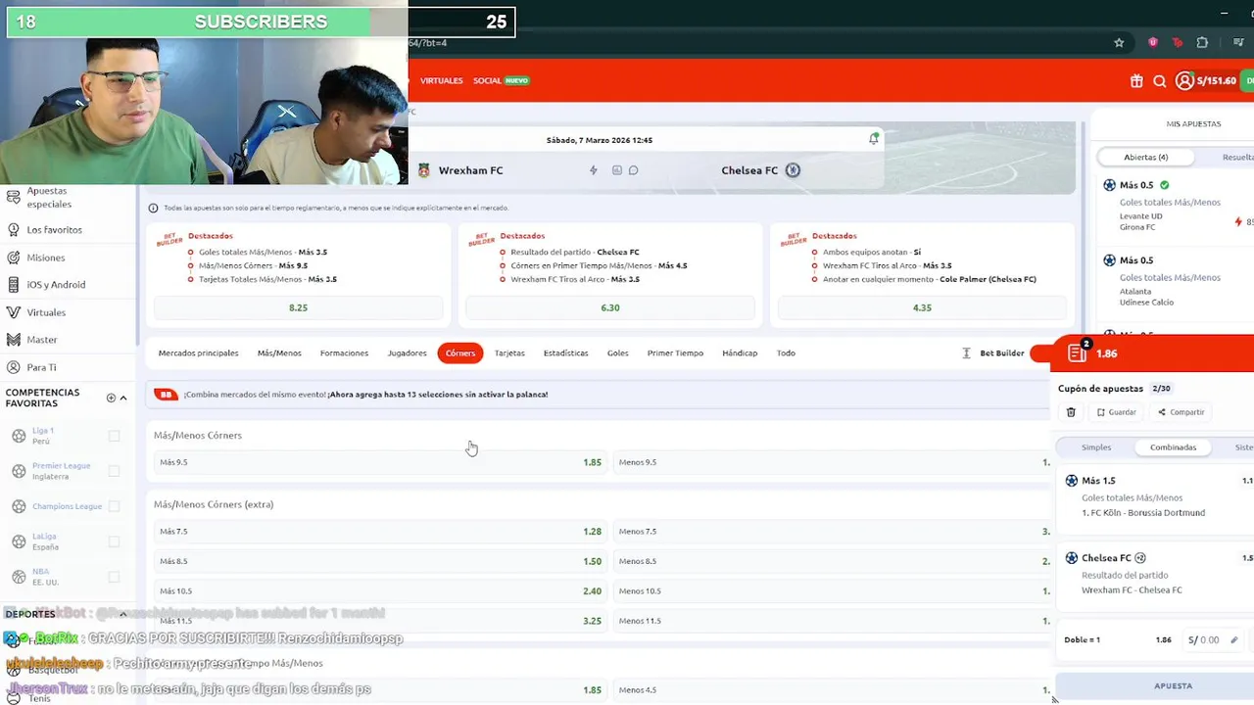Select Más 8.5 córners at 1.50
The width and height of the screenshot is (1254, 705).
point(380,561)
